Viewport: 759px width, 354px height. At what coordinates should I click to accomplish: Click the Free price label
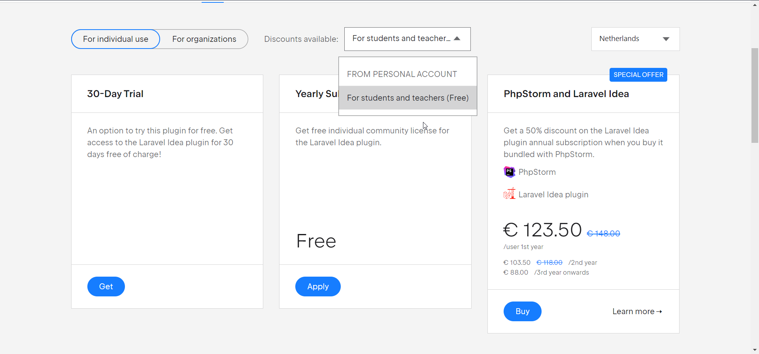pyautogui.click(x=316, y=241)
